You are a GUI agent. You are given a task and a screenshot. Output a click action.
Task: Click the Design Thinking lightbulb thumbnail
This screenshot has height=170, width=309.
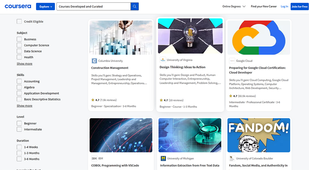pos(190,36)
